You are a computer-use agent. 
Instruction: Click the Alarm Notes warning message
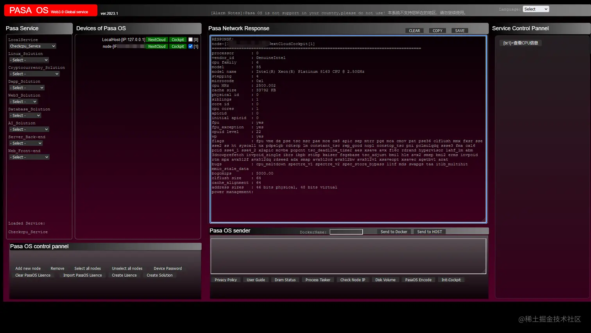coord(338,13)
